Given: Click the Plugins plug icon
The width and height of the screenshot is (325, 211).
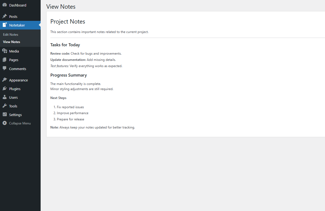Looking at the screenshot, I should [x=5, y=89].
